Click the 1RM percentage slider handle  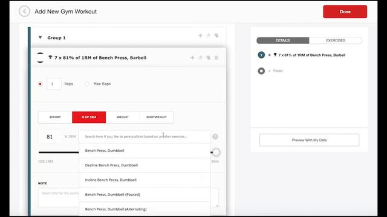click(216, 153)
